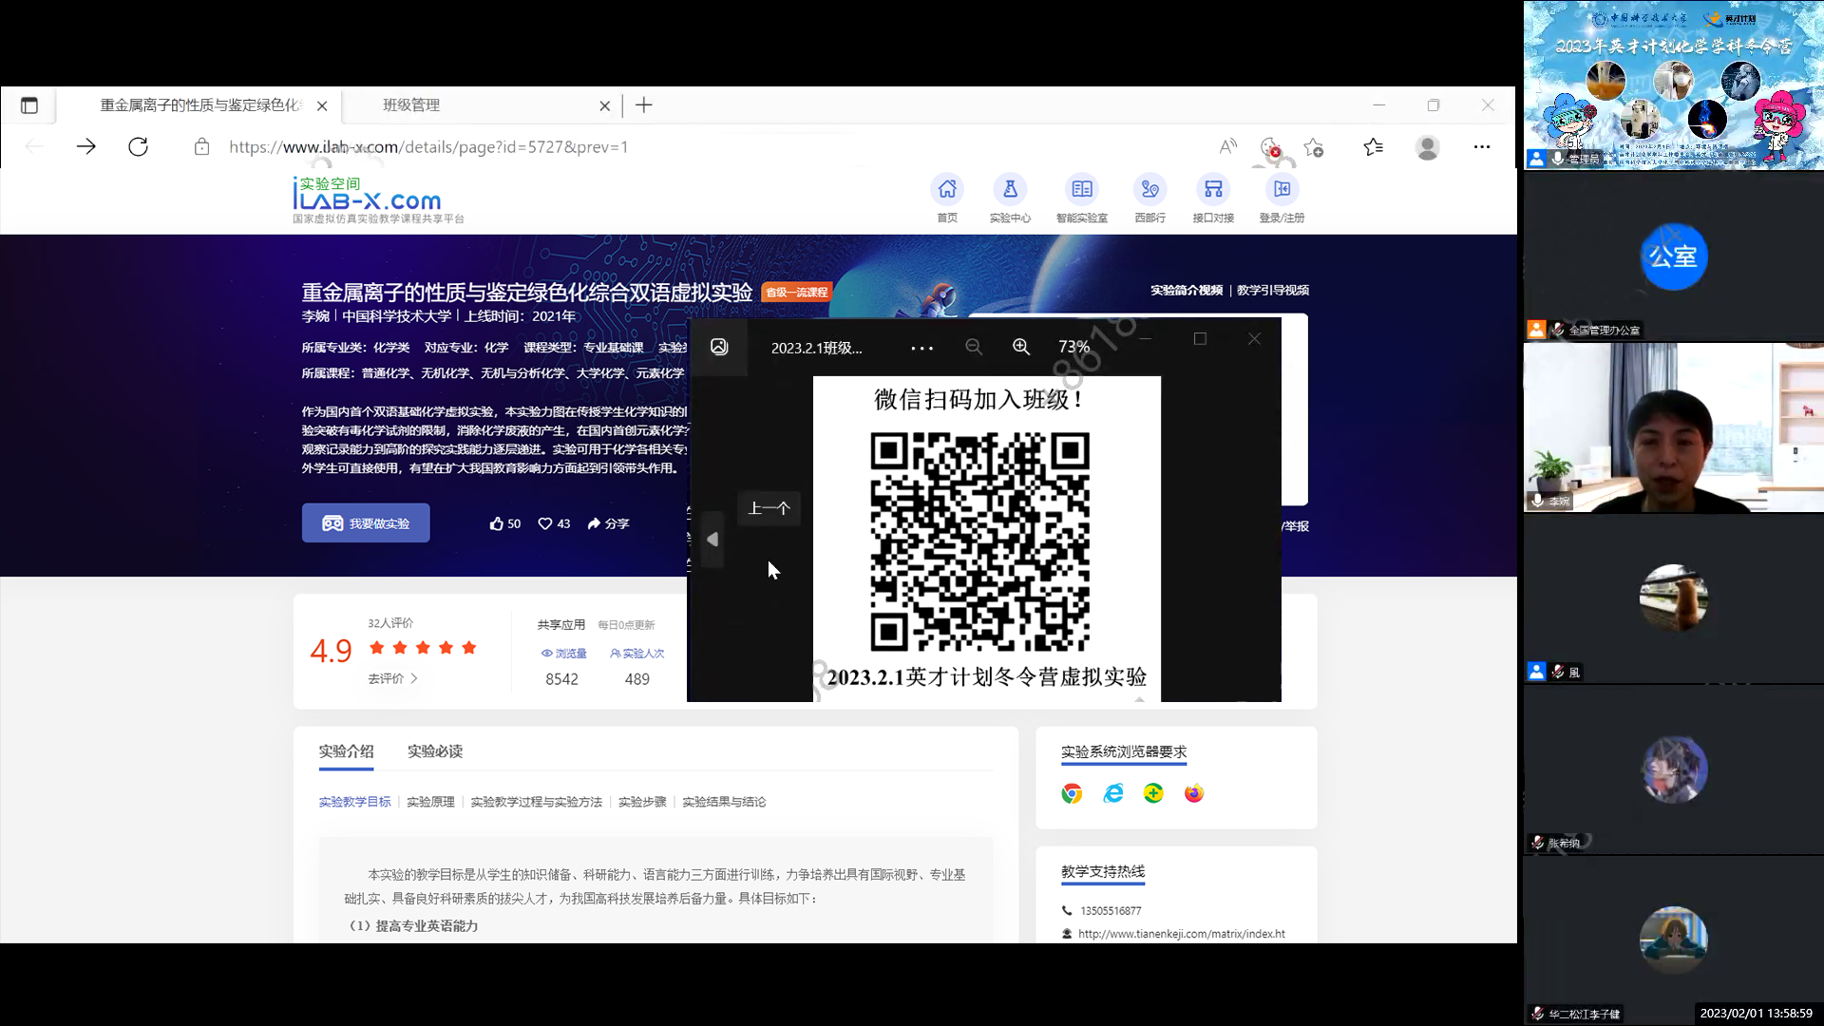Click the address bar URL field

point(428,146)
